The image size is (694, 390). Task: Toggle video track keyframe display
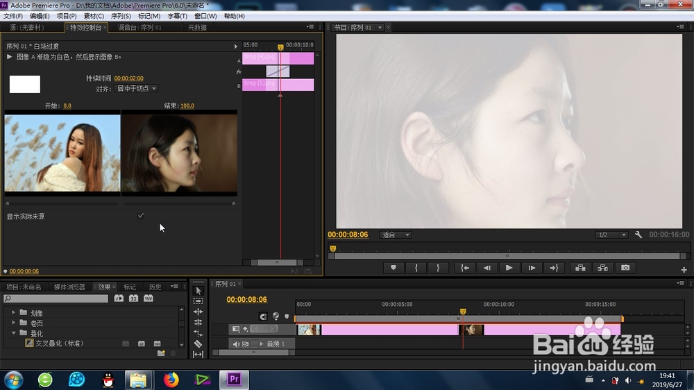[245, 329]
